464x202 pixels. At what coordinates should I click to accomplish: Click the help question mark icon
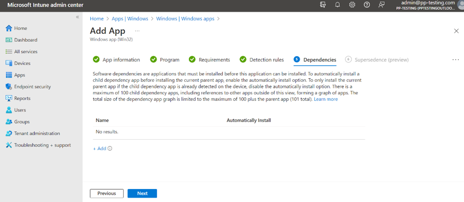pos(367,5)
